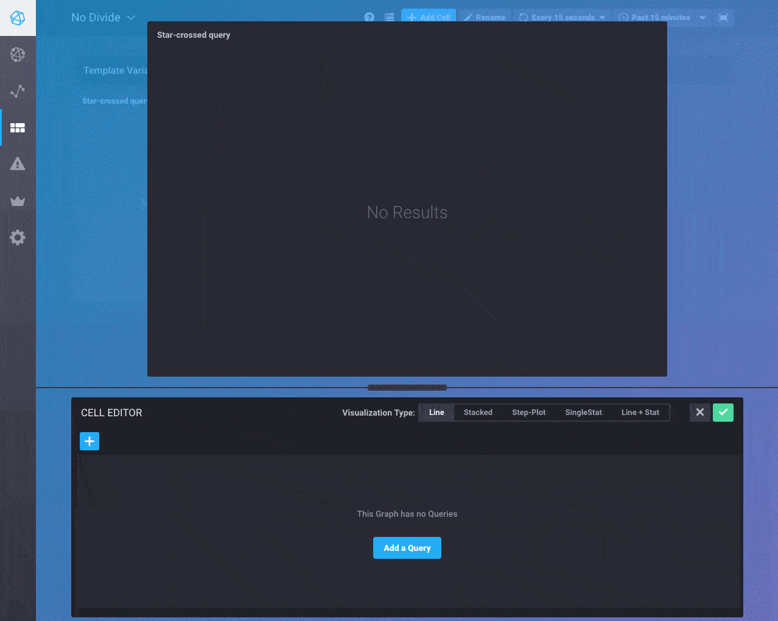Image resolution: width=778 pixels, height=621 pixels.
Task: Expand the No Divide dashboard dropdown
Action: pos(103,18)
